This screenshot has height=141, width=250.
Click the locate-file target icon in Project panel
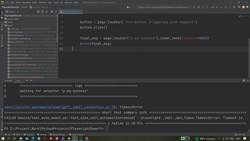pyautogui.click(x=38, y=12)
